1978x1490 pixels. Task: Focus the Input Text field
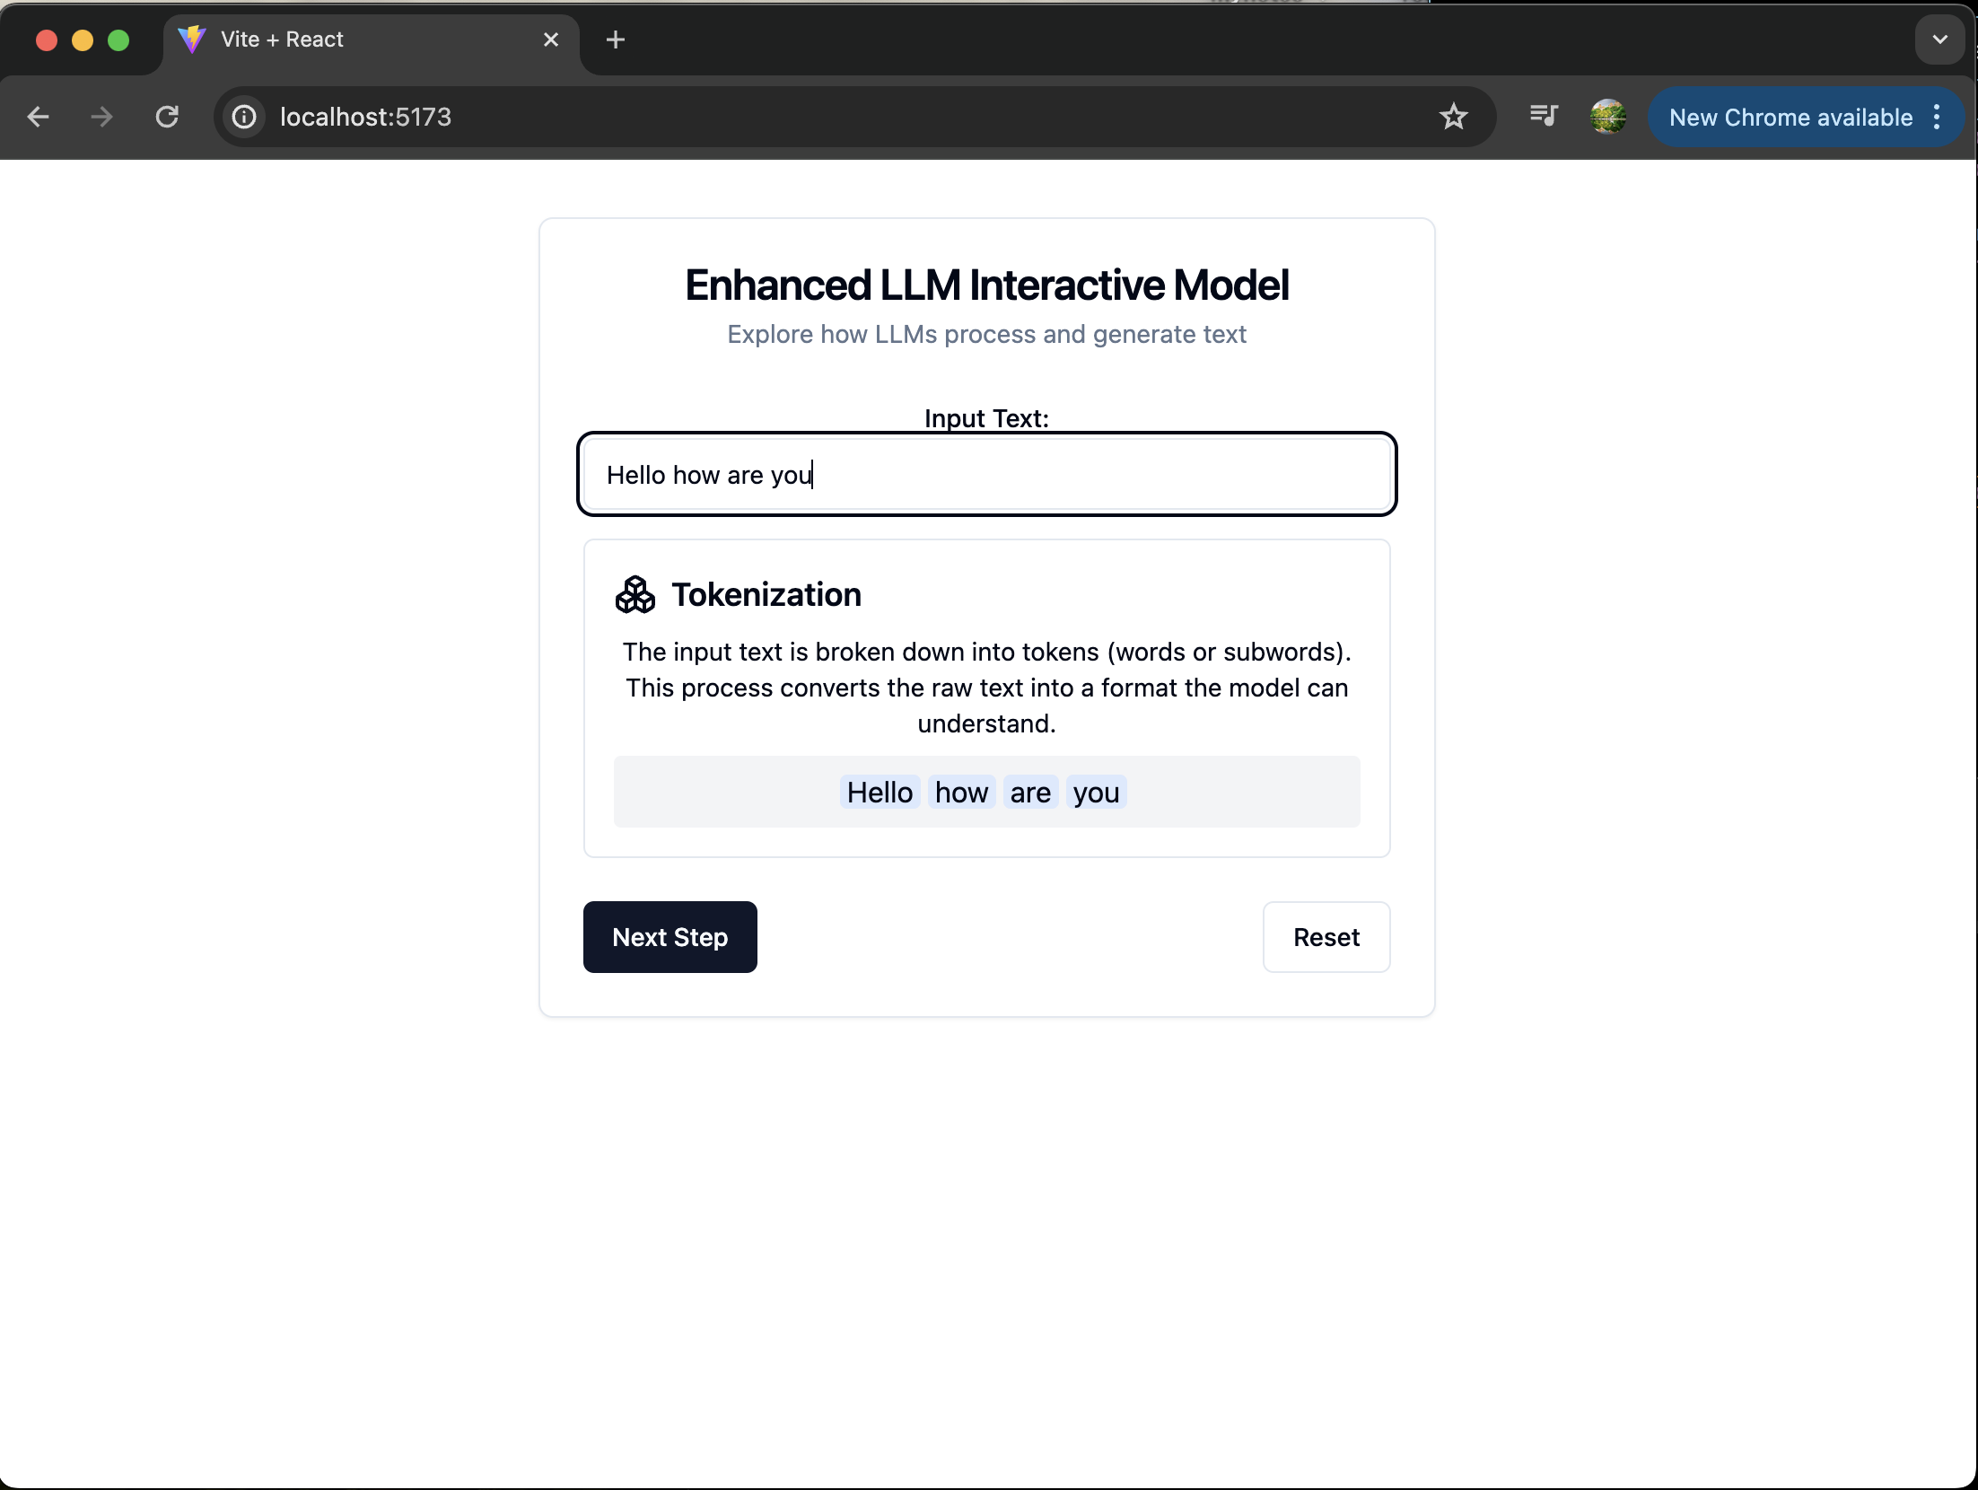pyautogui.click(x=985, y=475)
